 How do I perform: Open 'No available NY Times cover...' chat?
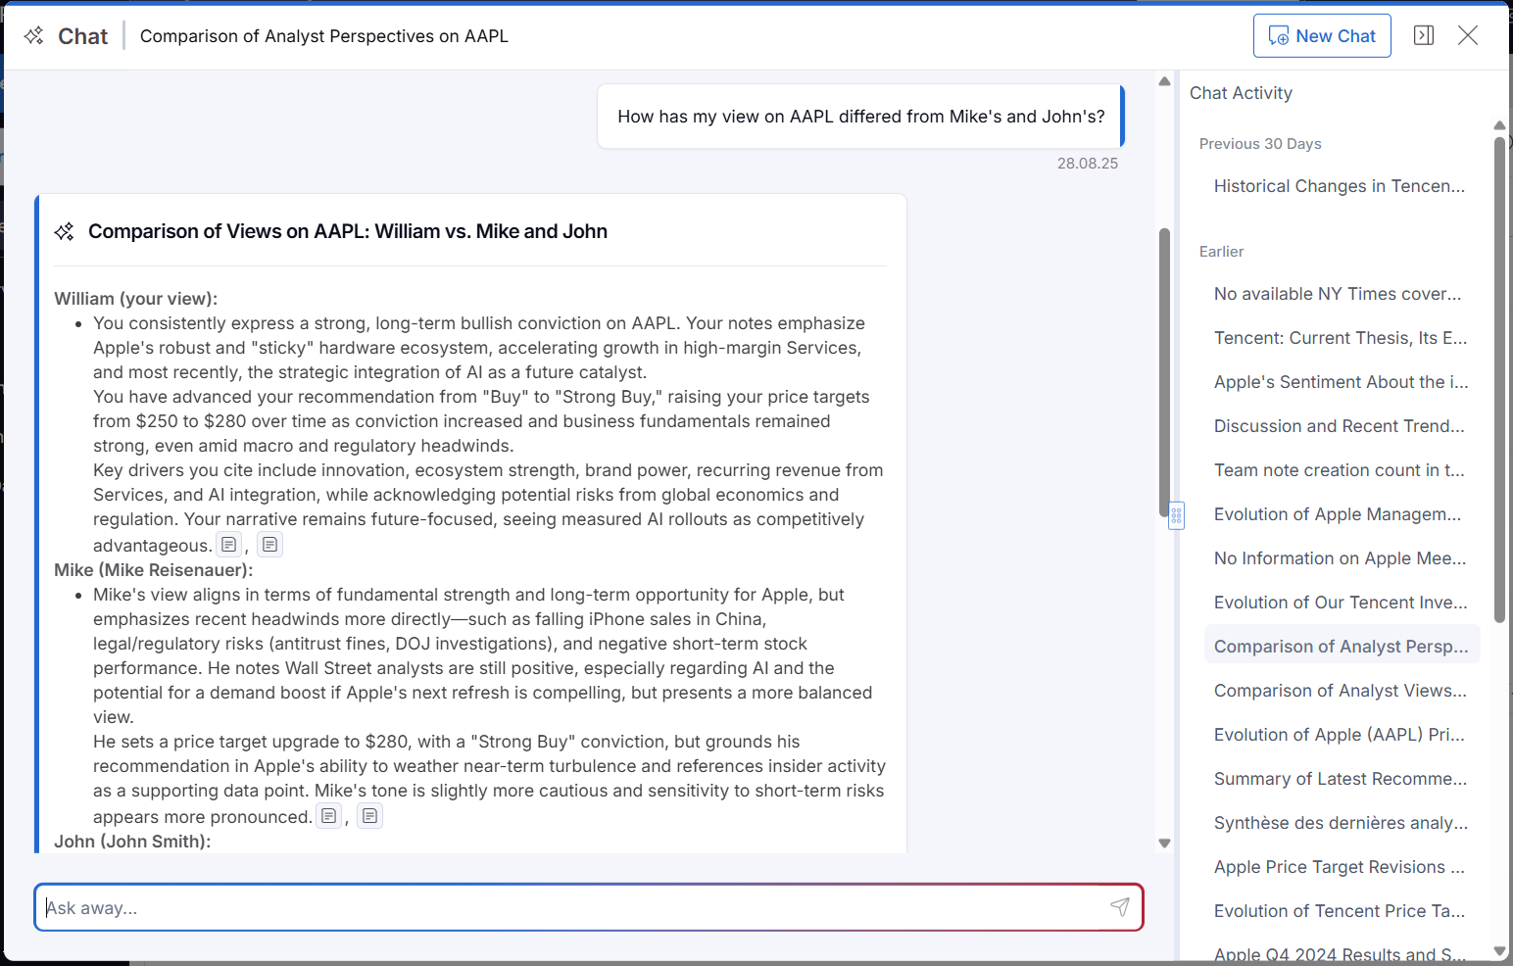click(1337, 294)
